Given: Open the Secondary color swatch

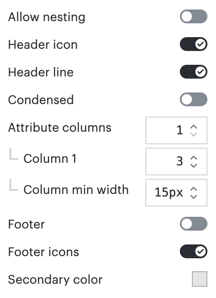Looking at the screenshot, I should coord(200,279).
